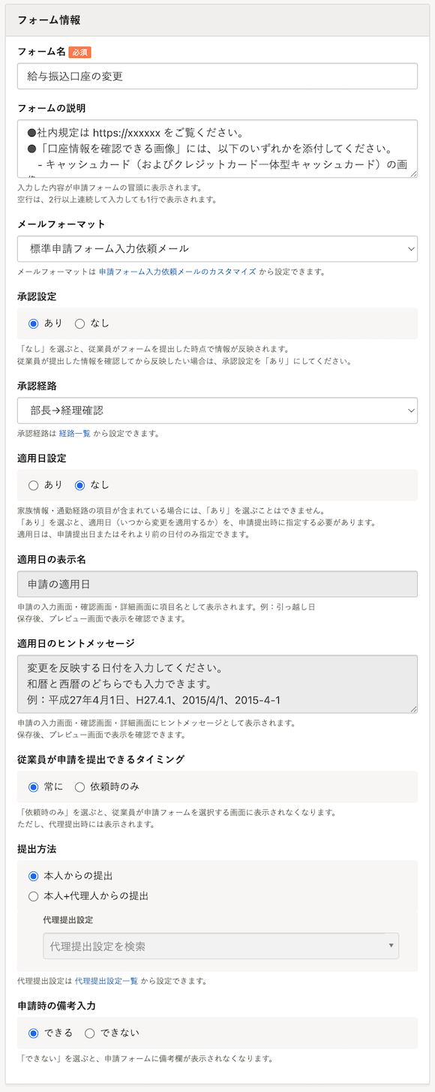
Task: Open 申請フォーム入力依頼メールのカスタマイズ link
Action: tap(178, 272)
